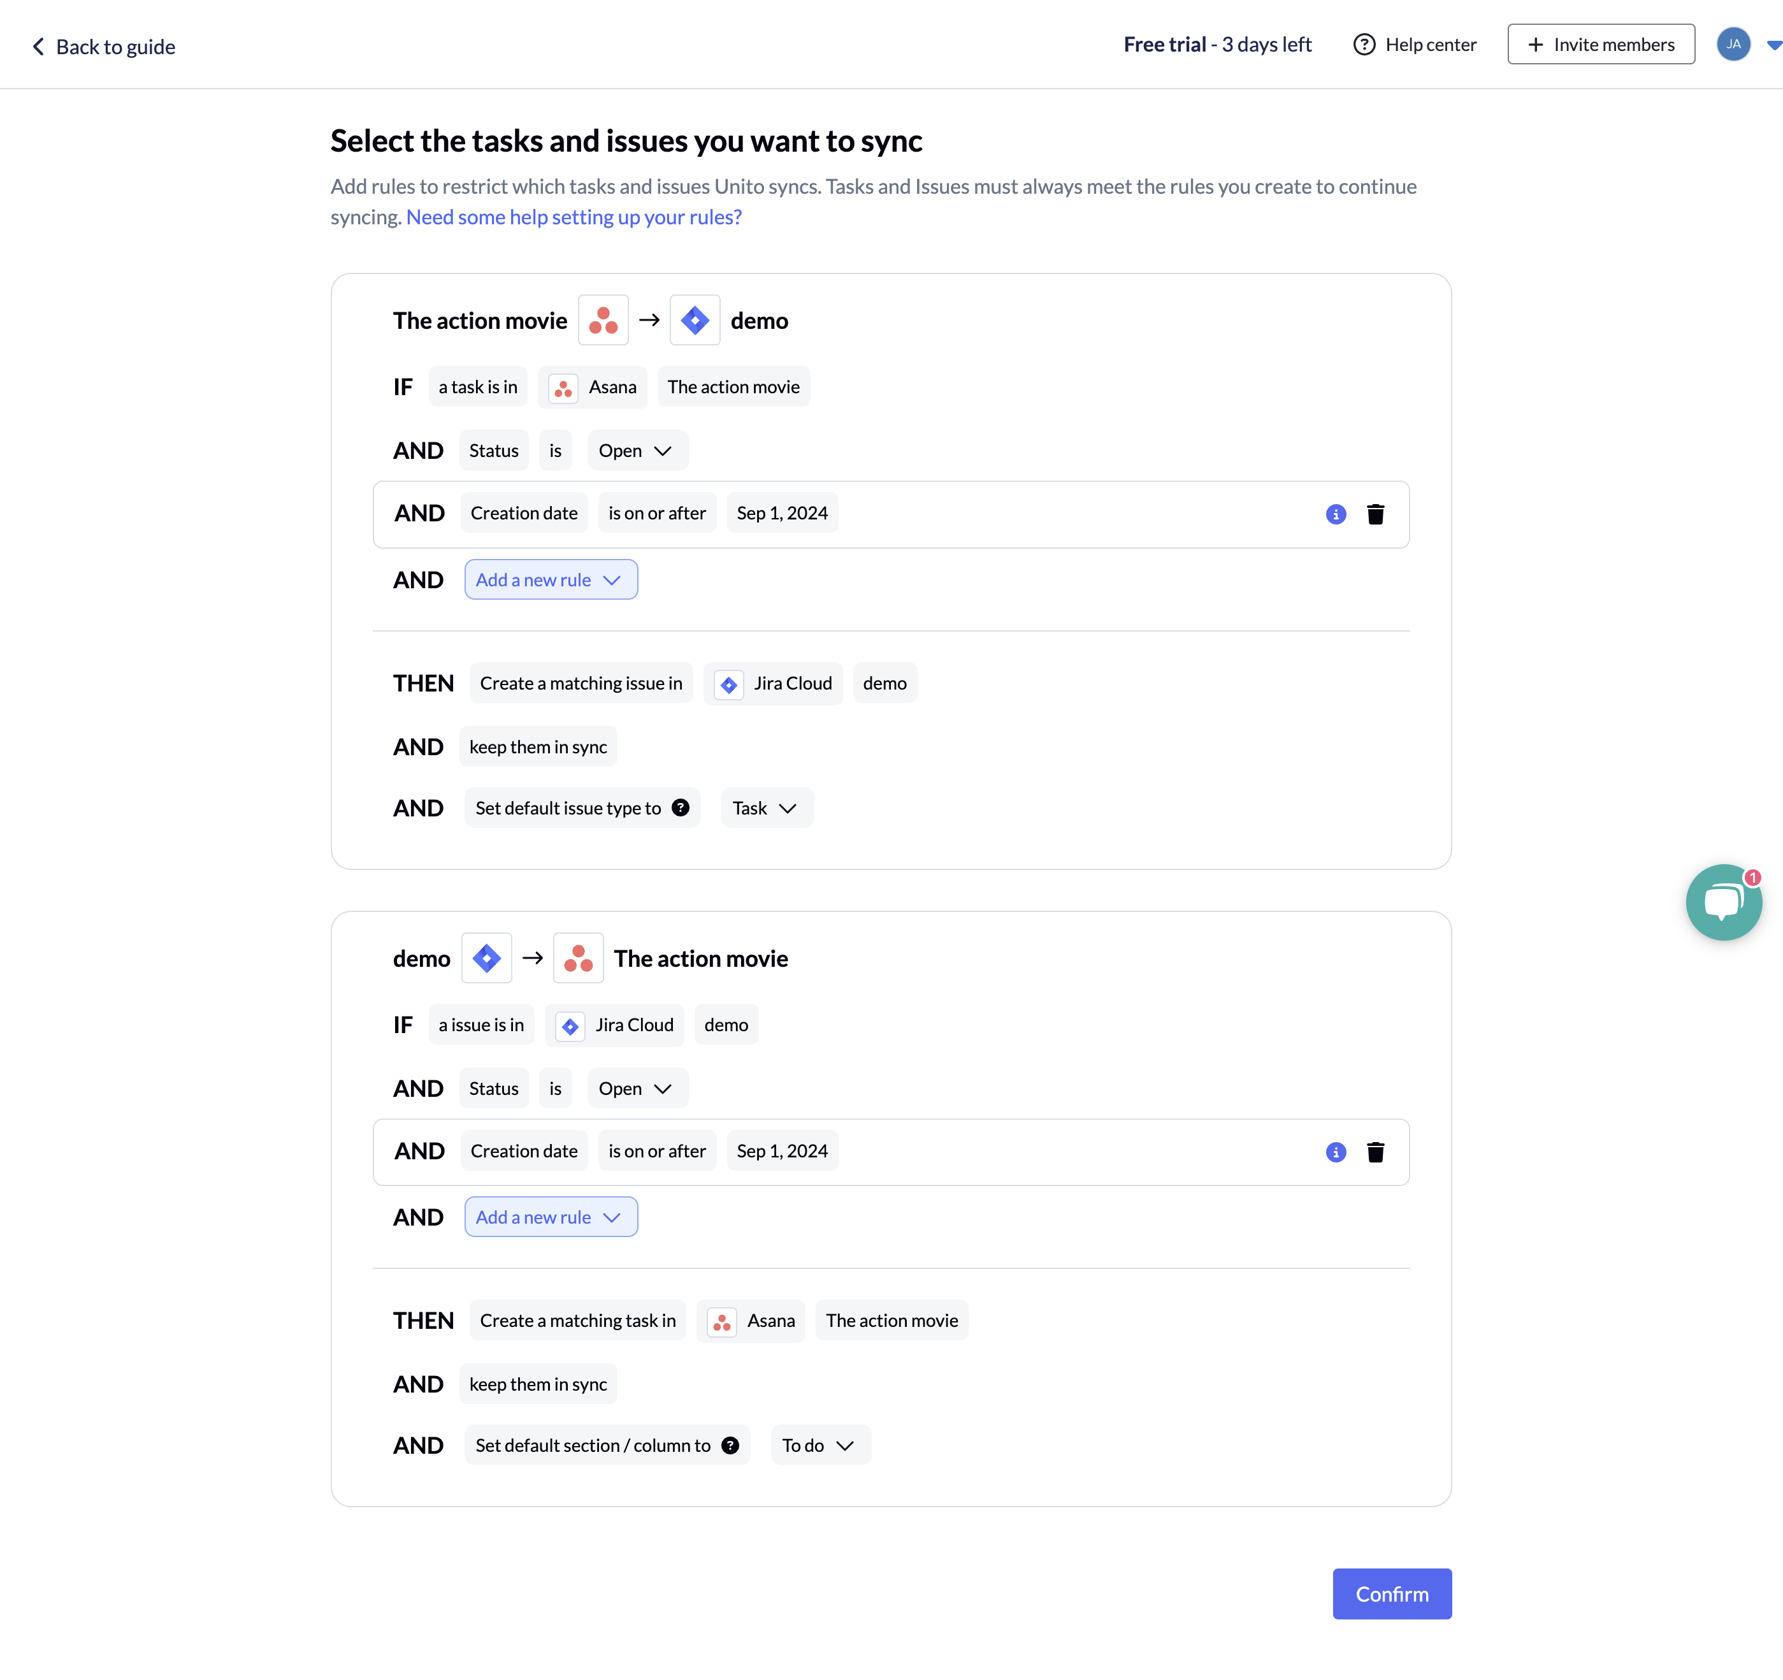Click 'Creation date' field in second card
The height and width of the screenshot is (1680, 1783).
click(x=524, y=1151)
